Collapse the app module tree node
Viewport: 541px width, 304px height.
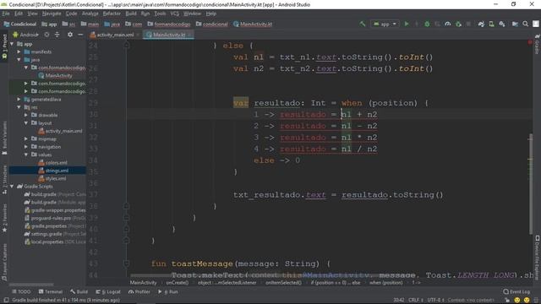coord(12,44)
